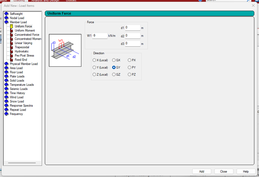
Task: Click the beam load diagram thumbnail
Action: point(65,50)
